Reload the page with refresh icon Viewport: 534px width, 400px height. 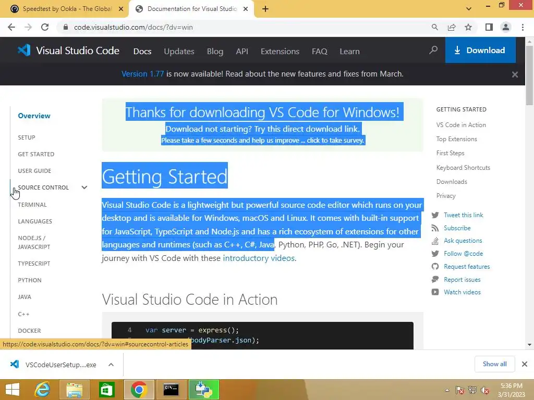pos(45,27)
